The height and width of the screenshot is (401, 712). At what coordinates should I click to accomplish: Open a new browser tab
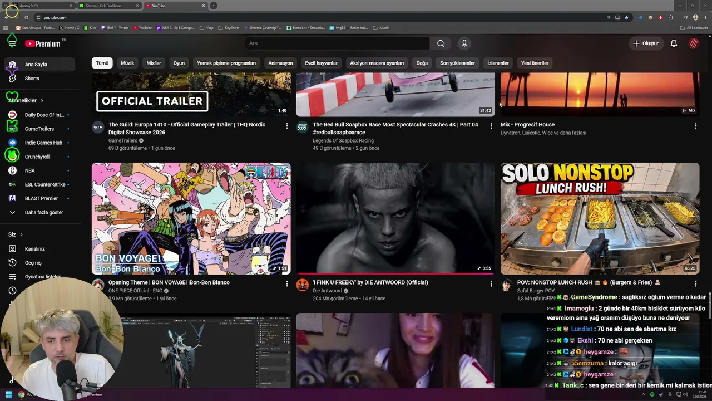coord(214,6)
